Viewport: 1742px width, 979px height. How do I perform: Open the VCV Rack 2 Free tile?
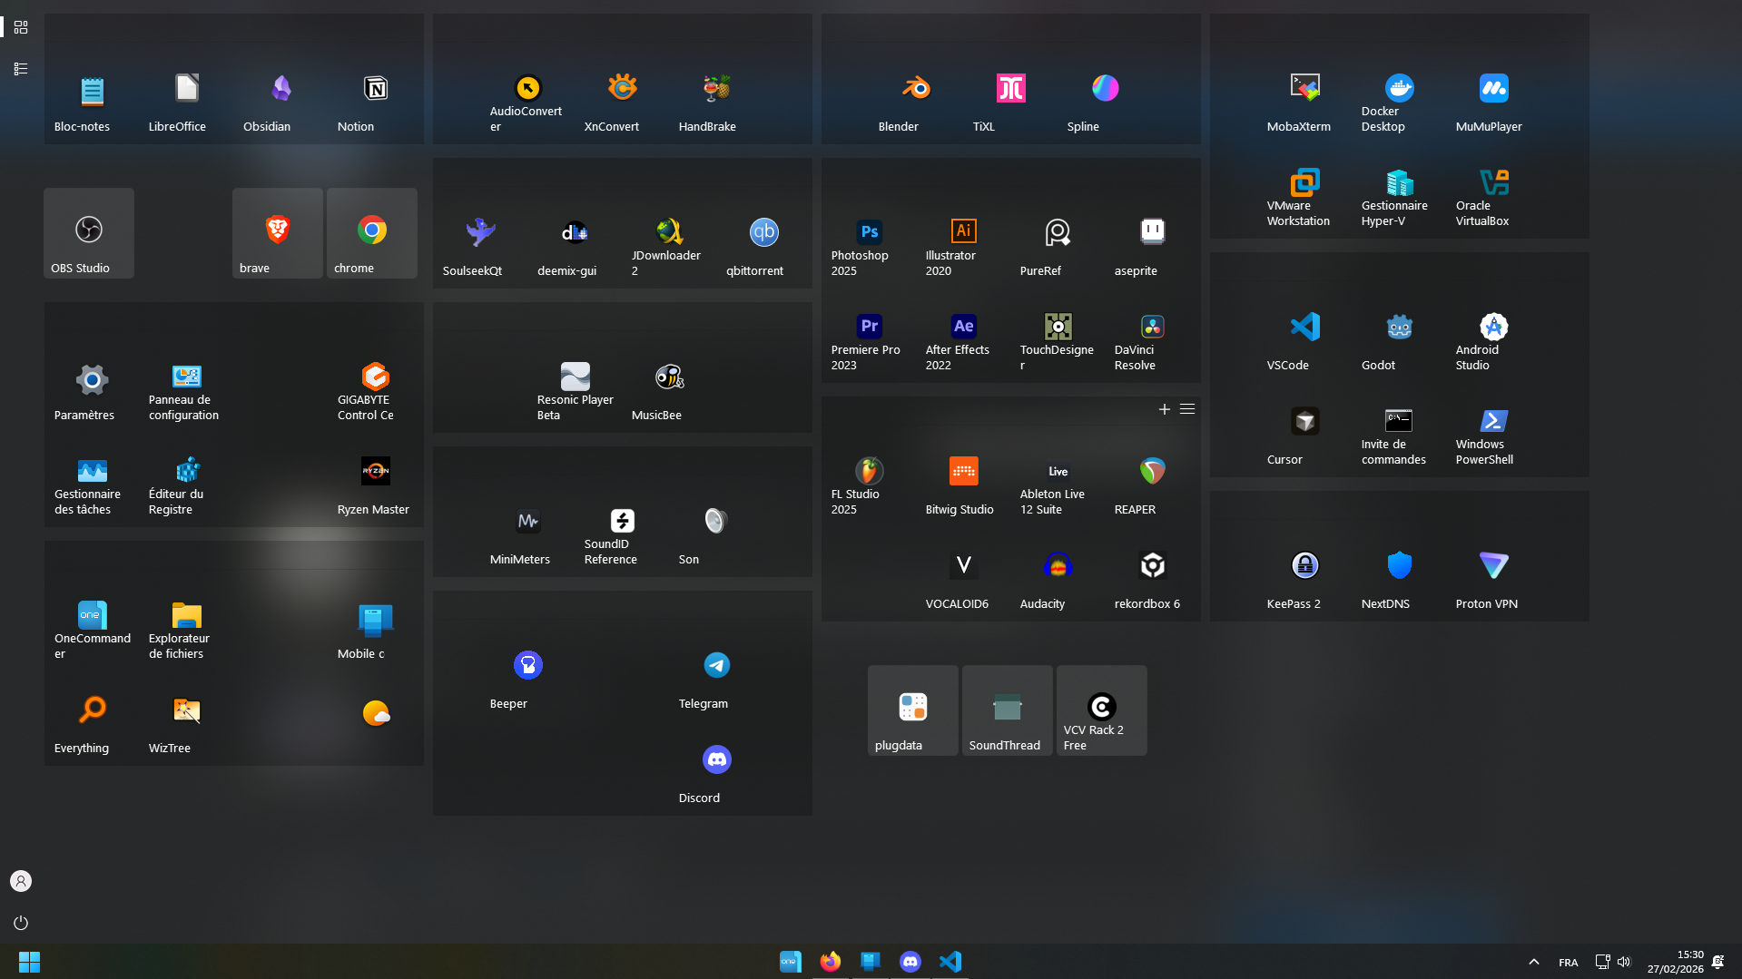point(1101,711)
